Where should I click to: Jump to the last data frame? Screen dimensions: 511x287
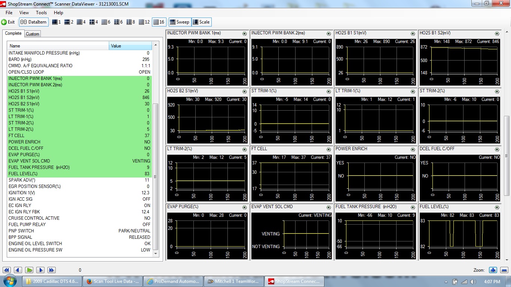[x=52, y=270]
